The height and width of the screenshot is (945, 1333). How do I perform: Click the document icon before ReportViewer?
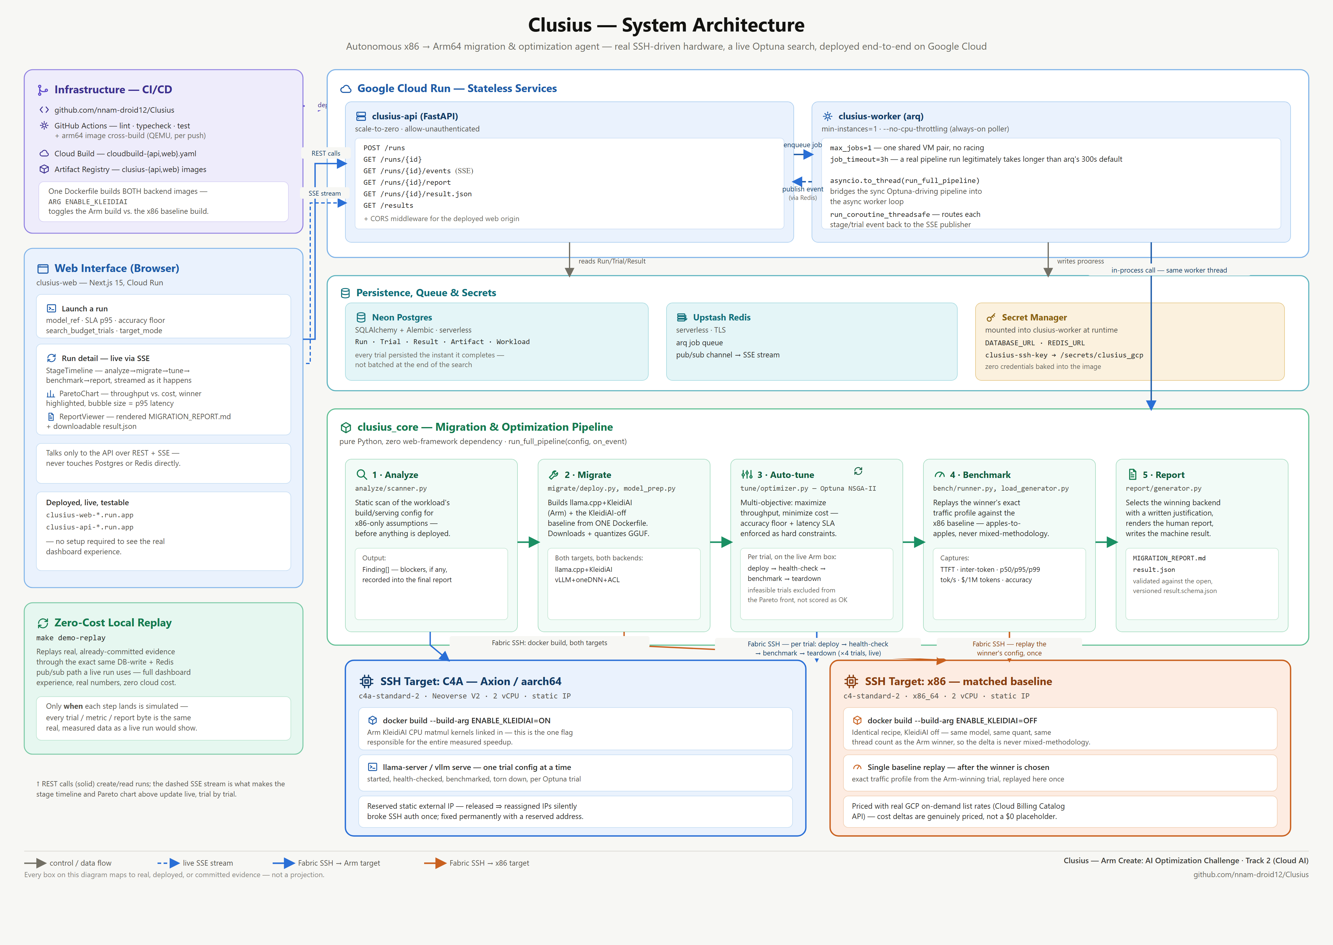tap(51, 417)
